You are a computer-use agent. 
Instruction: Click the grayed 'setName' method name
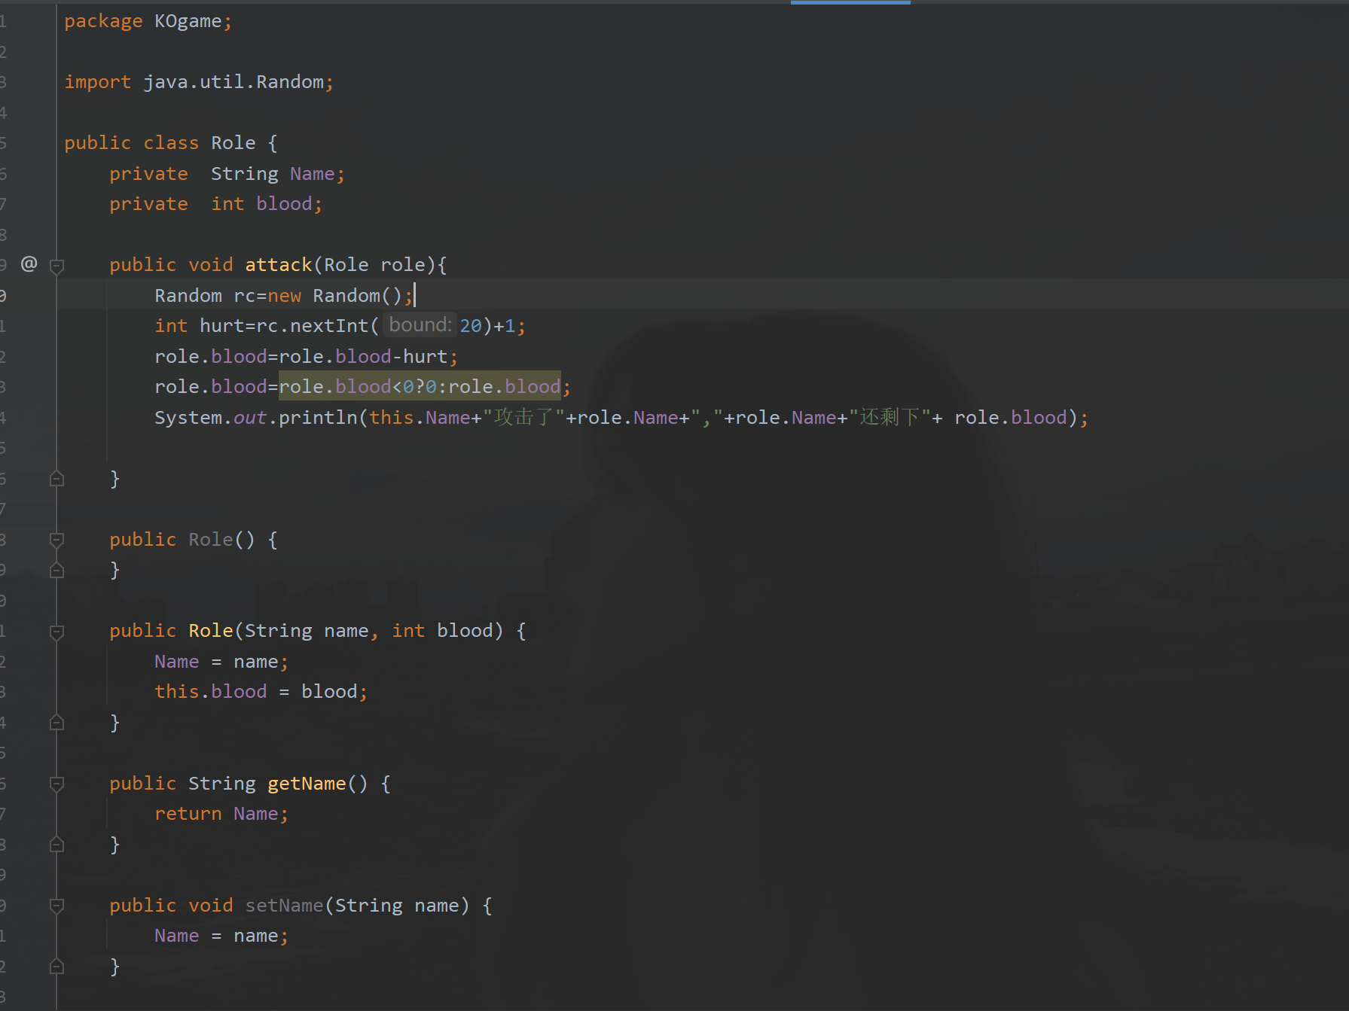tap(284, 906)
